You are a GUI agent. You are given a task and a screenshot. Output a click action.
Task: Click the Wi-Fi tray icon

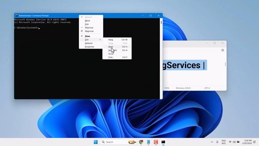click(x=230, y=142)
